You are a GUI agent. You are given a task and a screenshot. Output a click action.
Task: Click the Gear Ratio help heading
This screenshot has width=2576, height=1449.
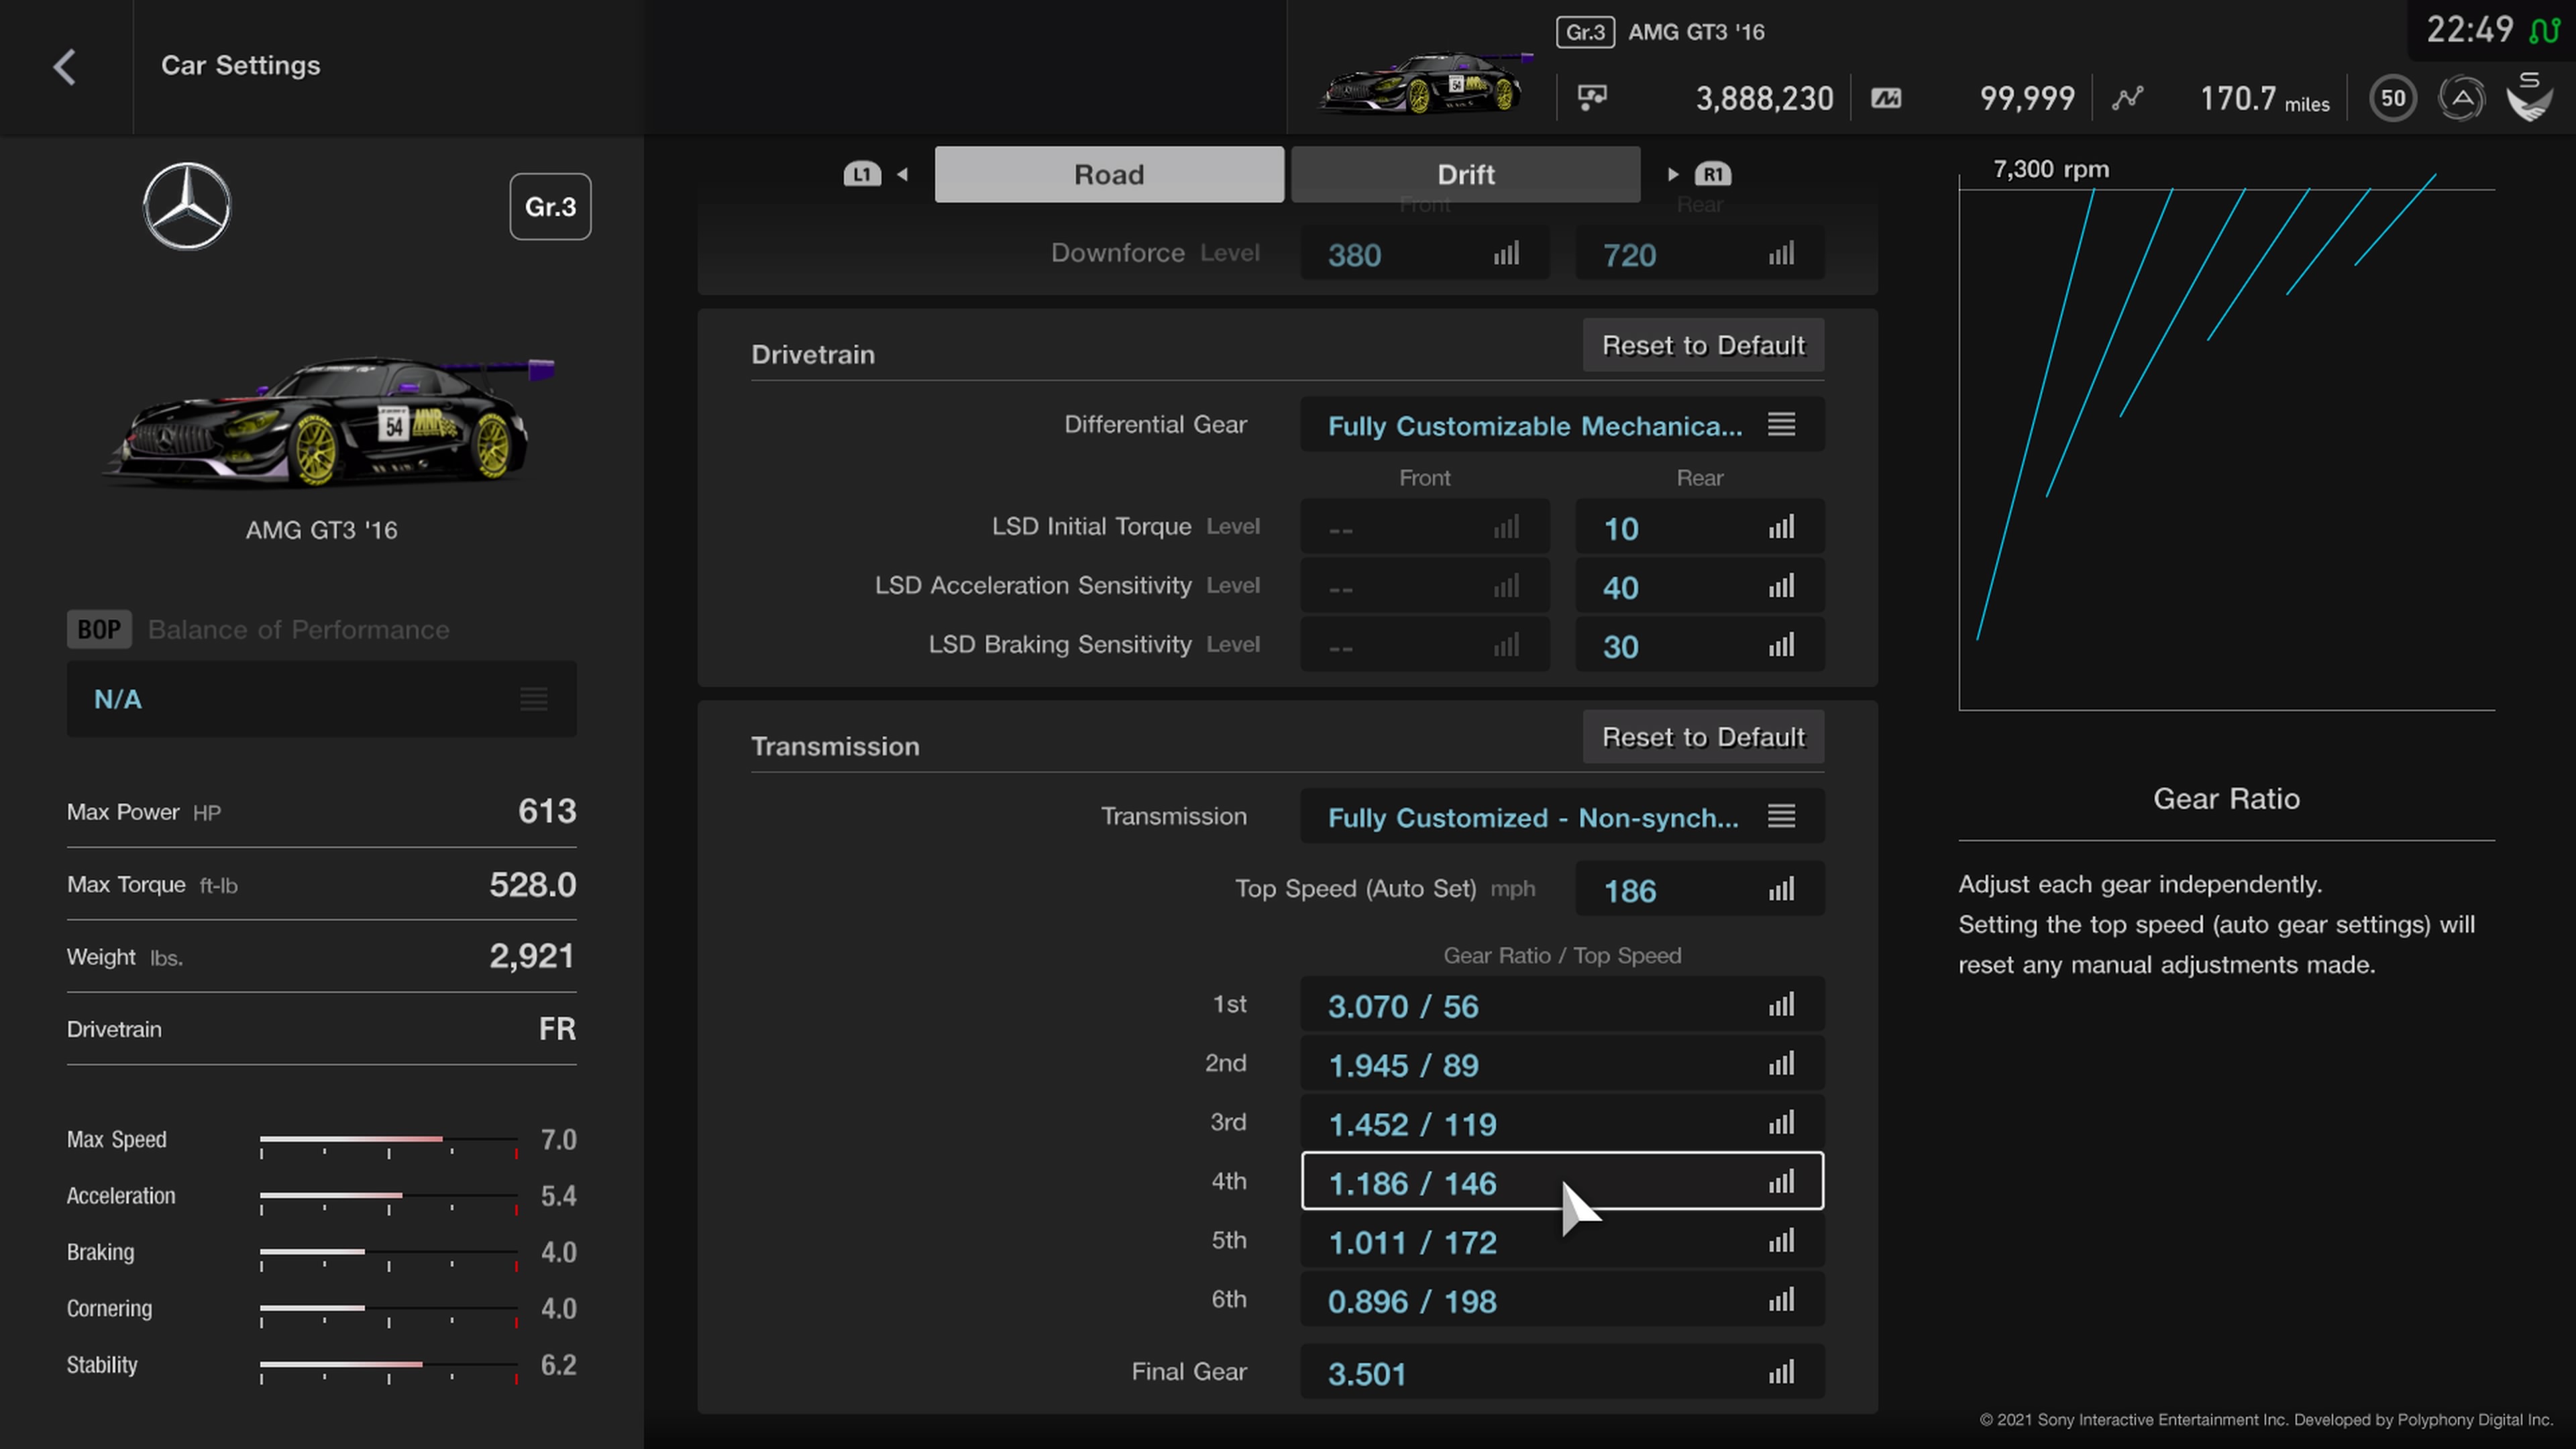click(2226, 799)
